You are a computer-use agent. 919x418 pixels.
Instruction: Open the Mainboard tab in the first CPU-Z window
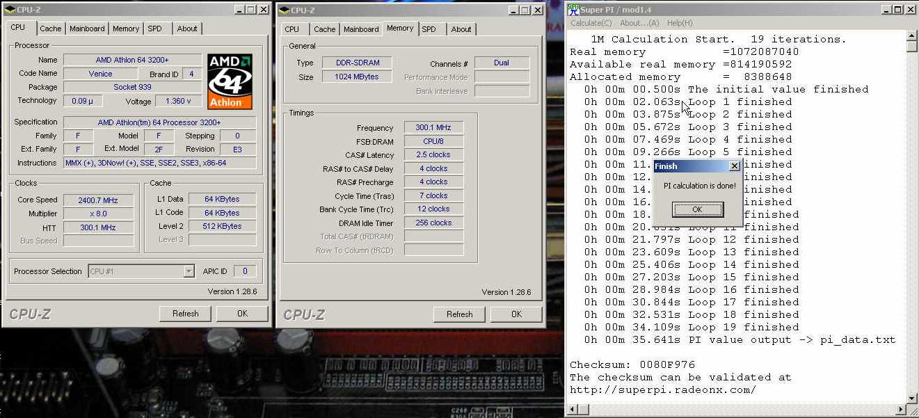[x=87, y=29]
